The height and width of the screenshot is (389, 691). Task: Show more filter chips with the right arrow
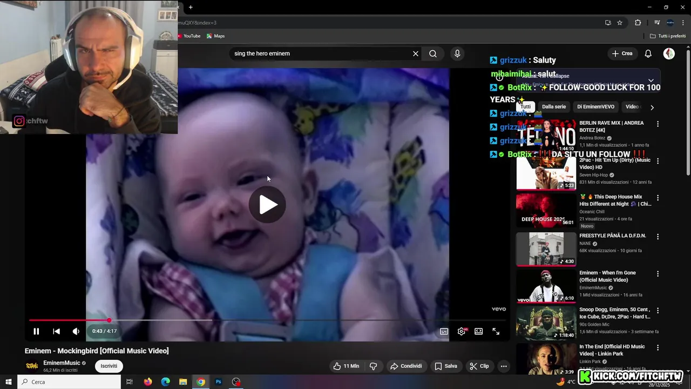652,108
